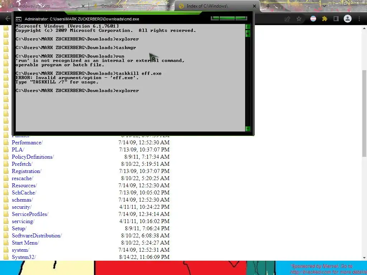This screenshot has height=275, width=367.
Task: Open the schemas/ folder link
Action: click(22, 200)
